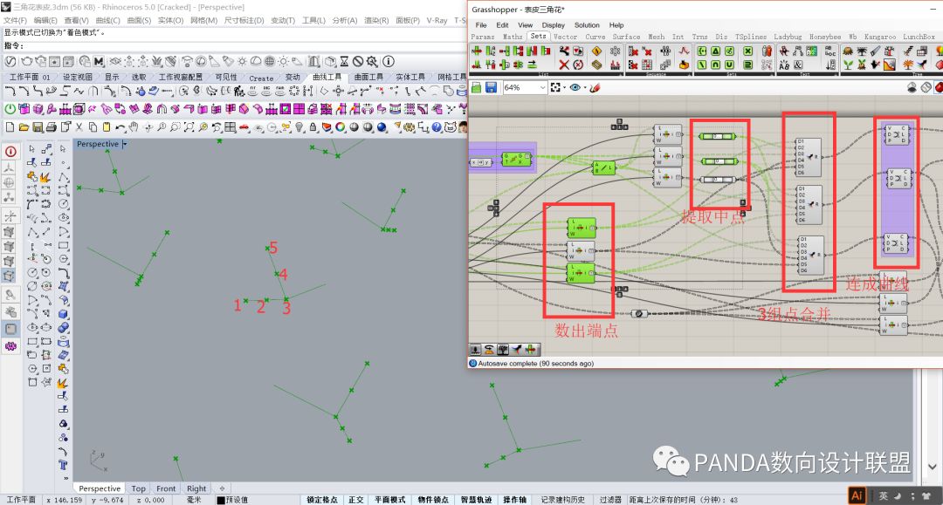Open the 64% zoom dropdown in Grasshopper
Viewport: 943px width, 505px height.
coord(542,88)
